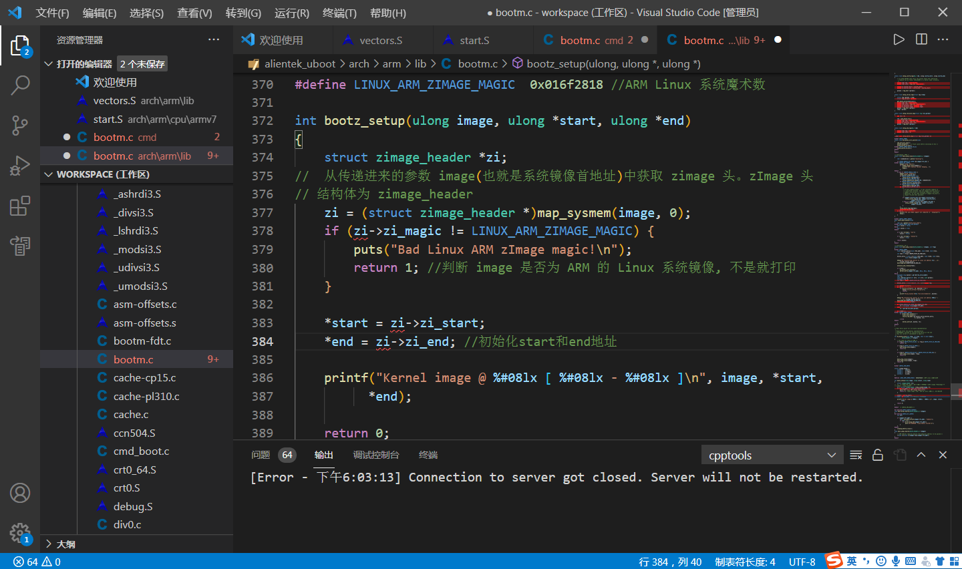
Task: Place cursor on line 379 puts statement
Action: [x=492, y=249]
